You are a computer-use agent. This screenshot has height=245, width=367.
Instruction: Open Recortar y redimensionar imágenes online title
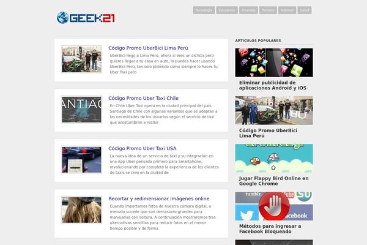point(159,198)
